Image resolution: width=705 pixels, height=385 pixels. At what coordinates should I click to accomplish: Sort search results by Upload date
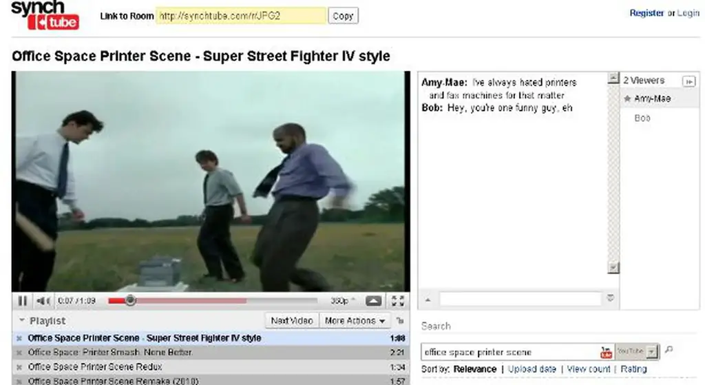(532, 369)
